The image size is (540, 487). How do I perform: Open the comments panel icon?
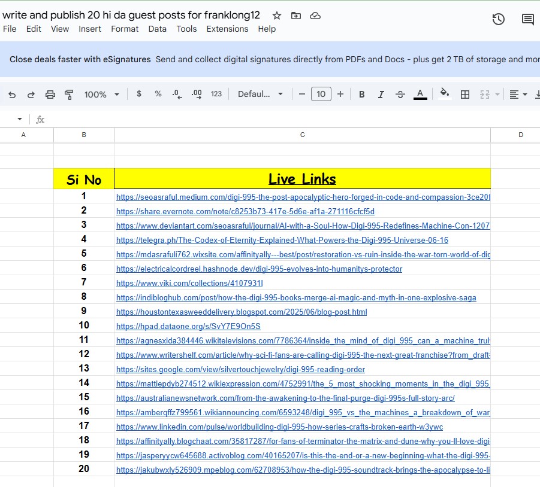coord(527,20)
